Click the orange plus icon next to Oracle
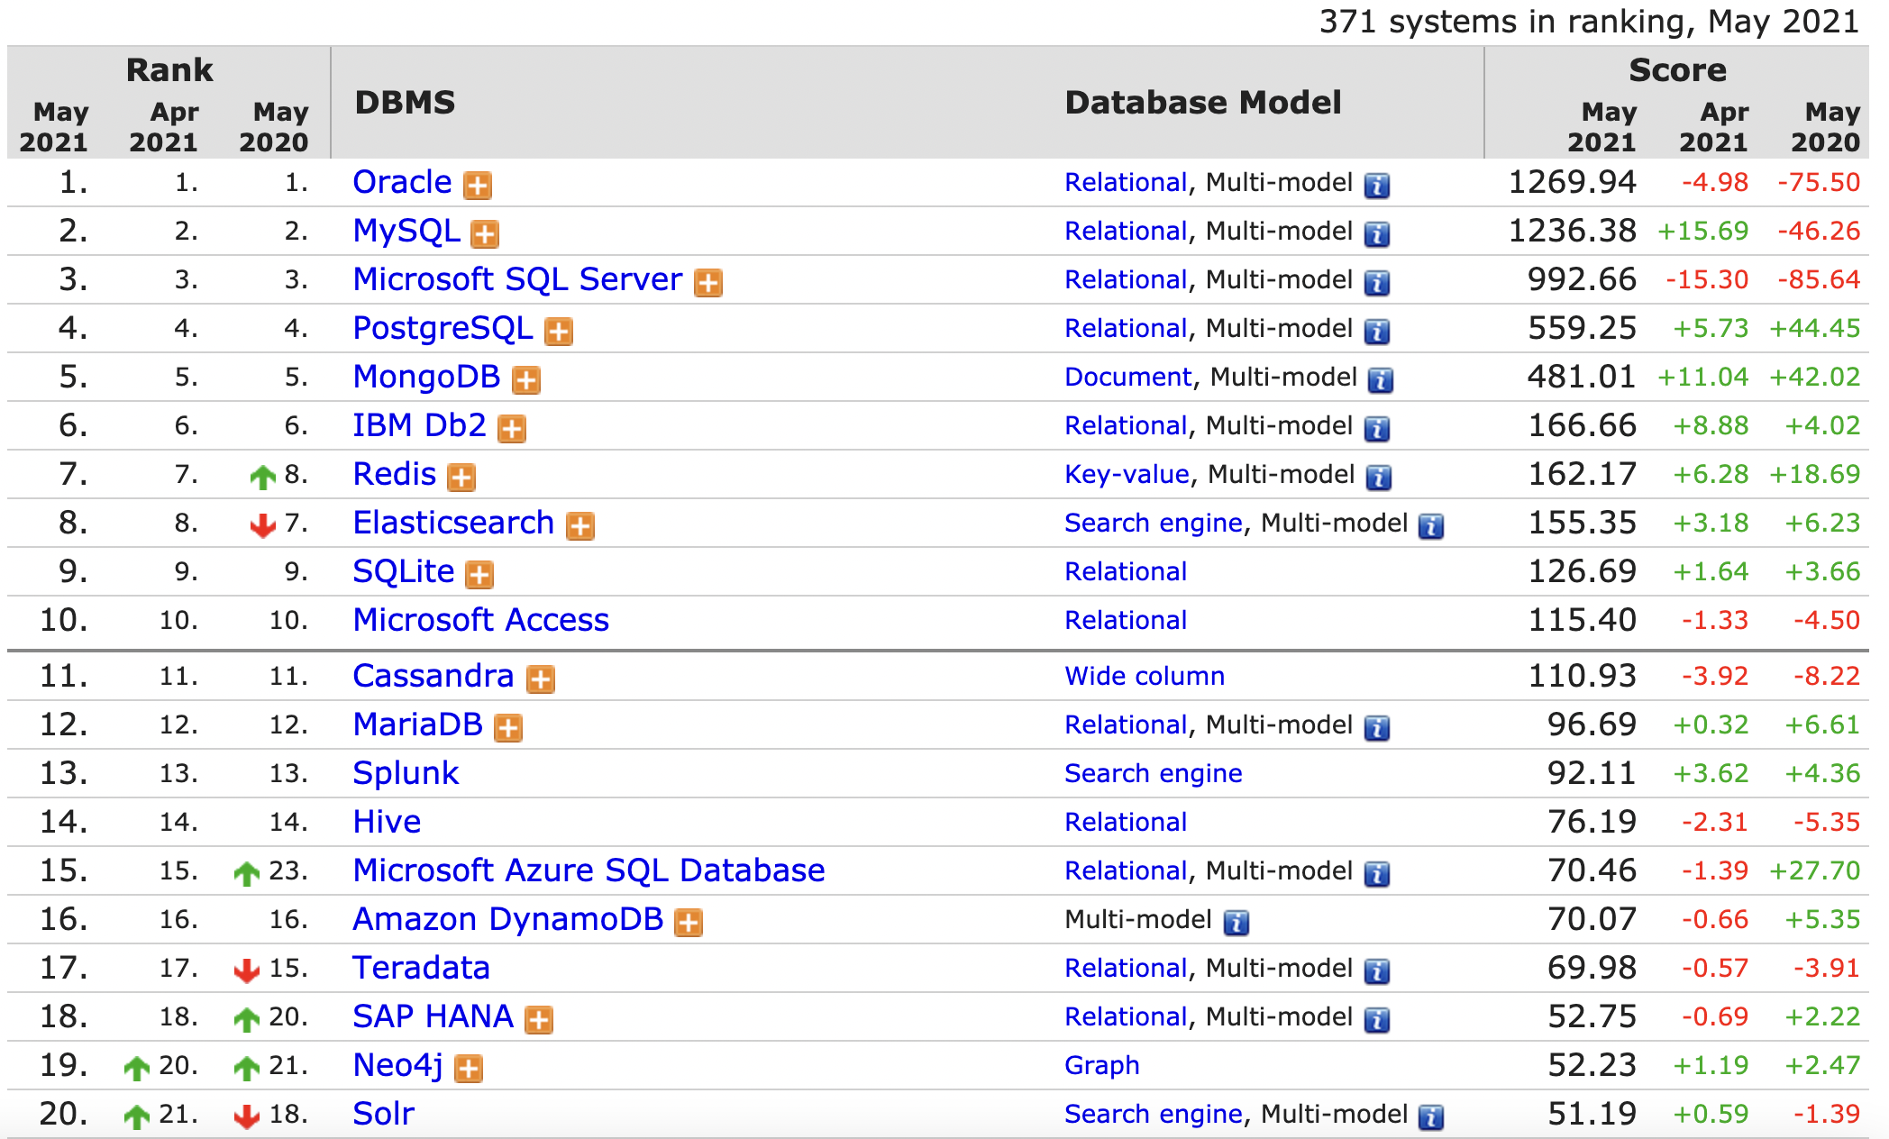 [477, 186]
